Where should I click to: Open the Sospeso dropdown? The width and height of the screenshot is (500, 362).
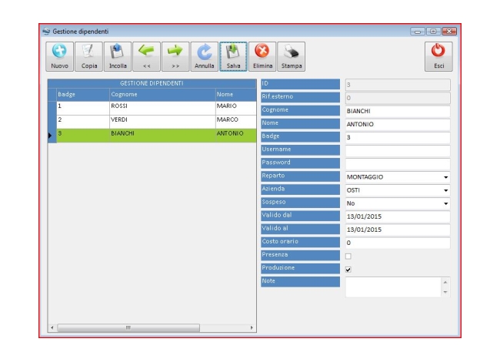446,203
